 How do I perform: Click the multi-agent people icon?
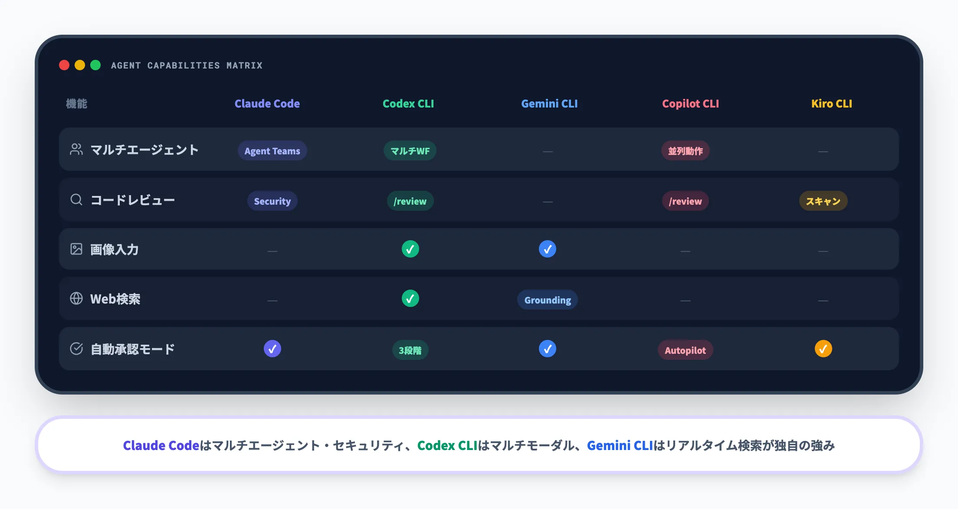click(x=76, y=150)
